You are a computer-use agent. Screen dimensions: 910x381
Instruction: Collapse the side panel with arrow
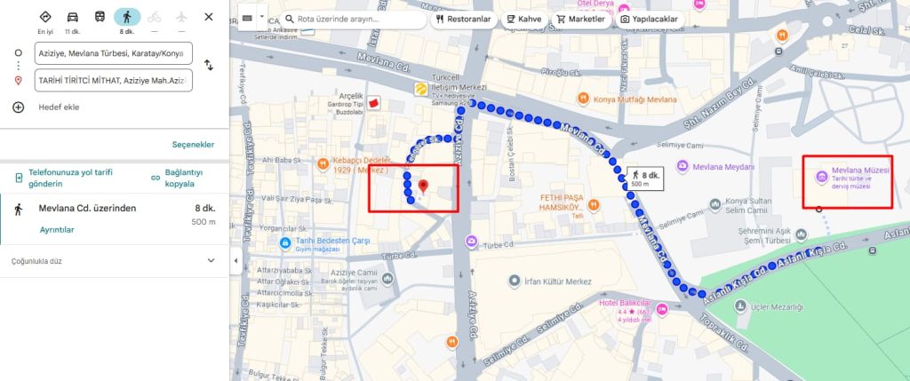coord(235,261)
